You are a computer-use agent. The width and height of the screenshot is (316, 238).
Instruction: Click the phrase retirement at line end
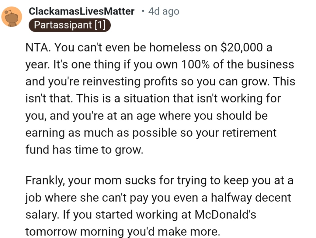(x=249, y=133)
